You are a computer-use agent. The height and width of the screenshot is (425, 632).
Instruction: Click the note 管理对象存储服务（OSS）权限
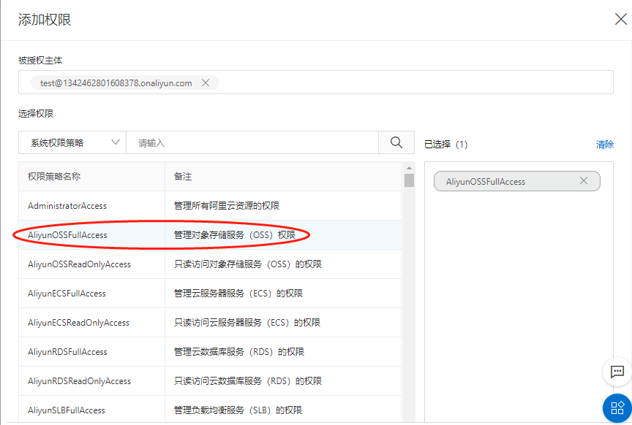(x=235, y=234)
